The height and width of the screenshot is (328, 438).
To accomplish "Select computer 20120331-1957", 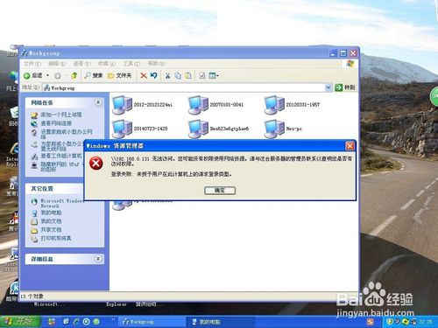I will 292,104.
